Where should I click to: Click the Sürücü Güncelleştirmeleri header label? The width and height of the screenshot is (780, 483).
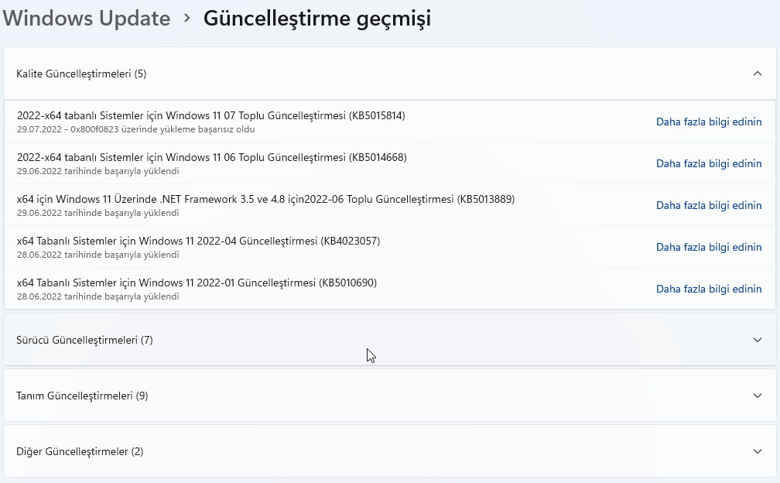(x=84, y=340)
